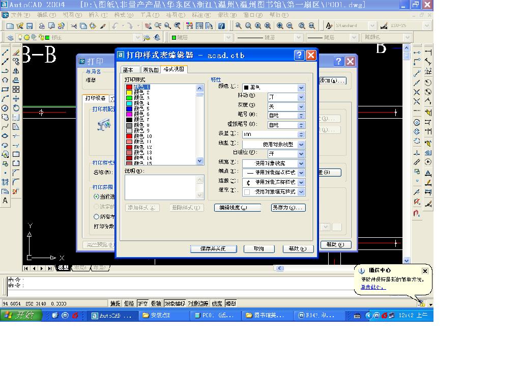The image size is (521, 391).
Task: Click the 单击此处 link in Communication Center balloon
Action: click(373, 287)
